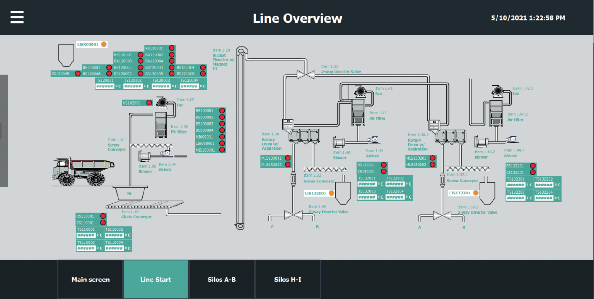Viewport: 594px width, 299px height.
Task: Click the Item 1.06 Blower icon
Action: point(145,157)
